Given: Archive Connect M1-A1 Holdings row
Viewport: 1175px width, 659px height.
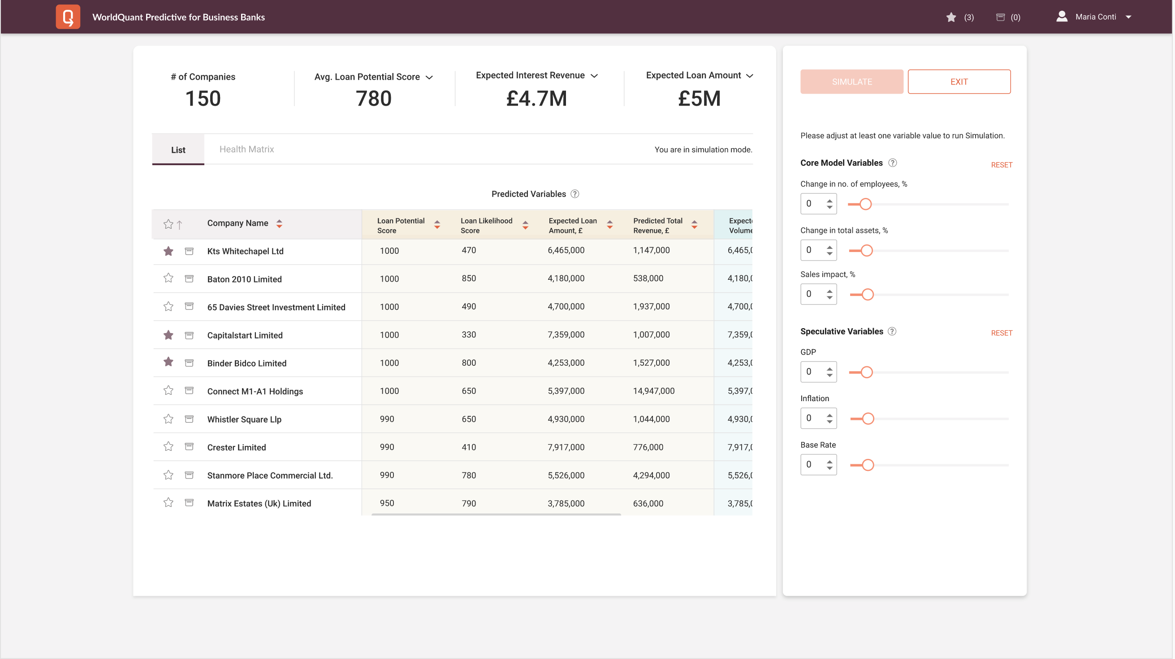Looking at the screenshot, I should (x=189, y=391).
